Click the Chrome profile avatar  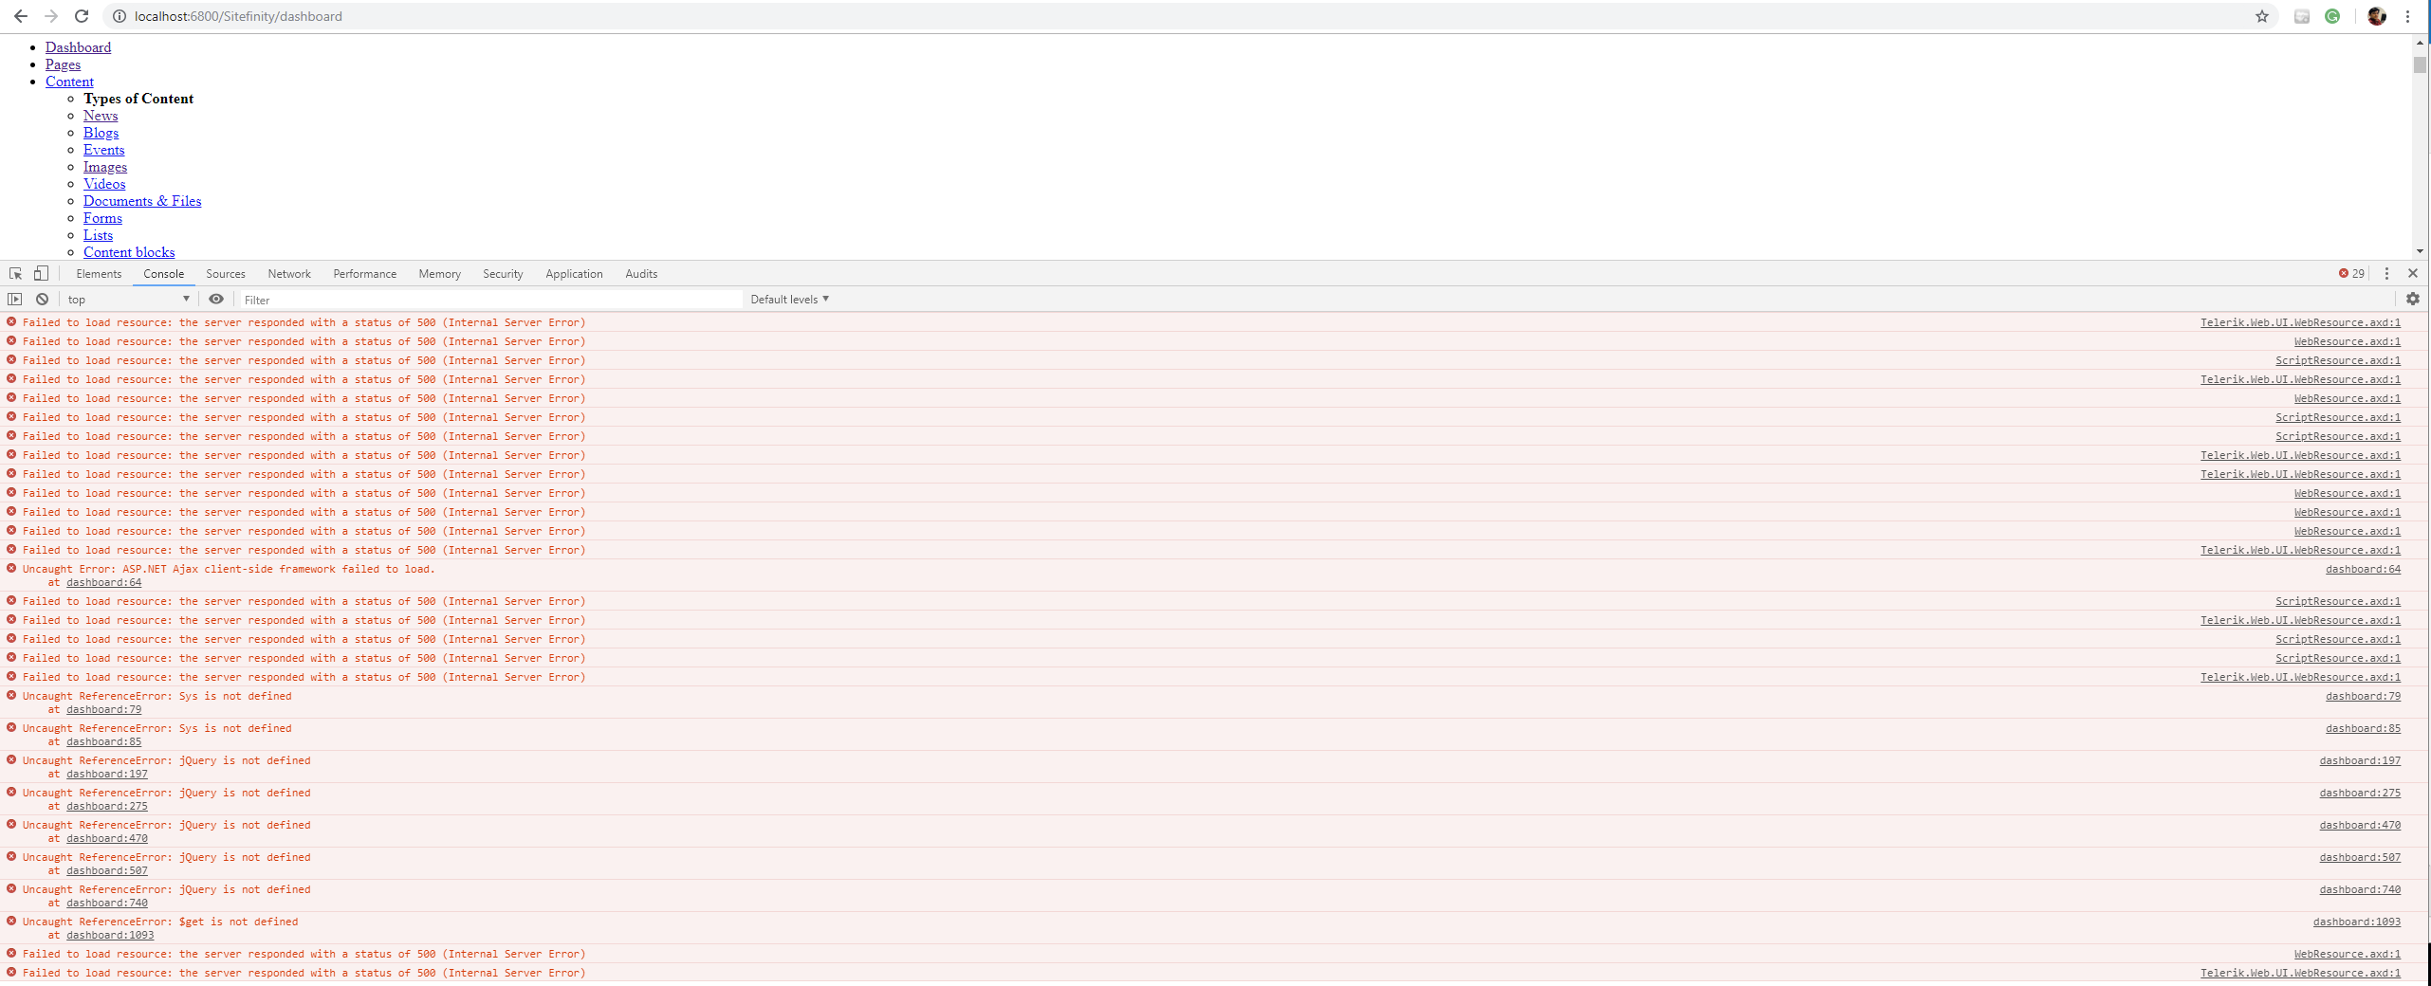[x=2375, y=16]
